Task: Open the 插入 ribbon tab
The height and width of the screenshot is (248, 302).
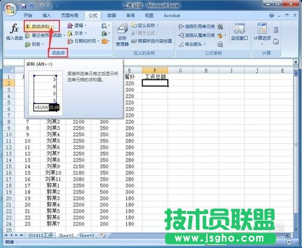Action: [x=47, y=15]
